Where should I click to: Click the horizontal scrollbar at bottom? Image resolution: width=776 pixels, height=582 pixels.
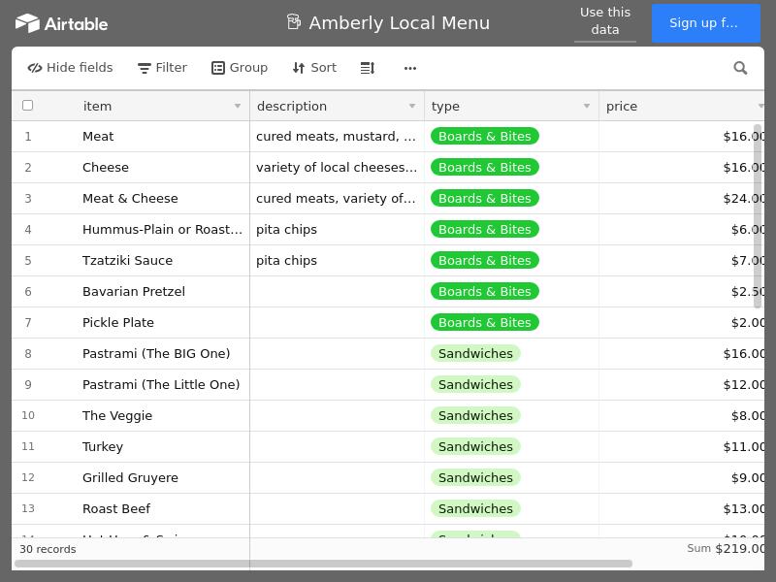(x=323, y=564)
